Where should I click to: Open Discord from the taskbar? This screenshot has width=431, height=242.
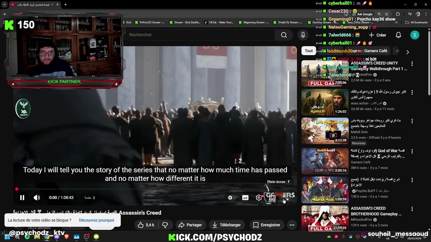[x=57, y=237]
